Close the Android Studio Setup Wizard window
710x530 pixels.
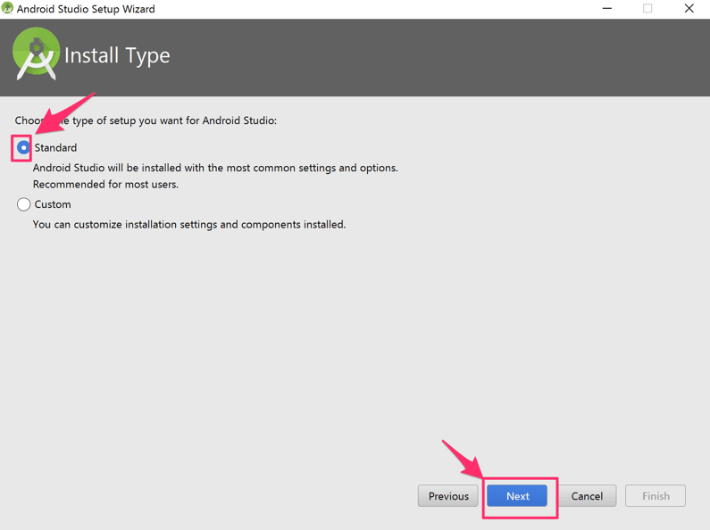689,9
